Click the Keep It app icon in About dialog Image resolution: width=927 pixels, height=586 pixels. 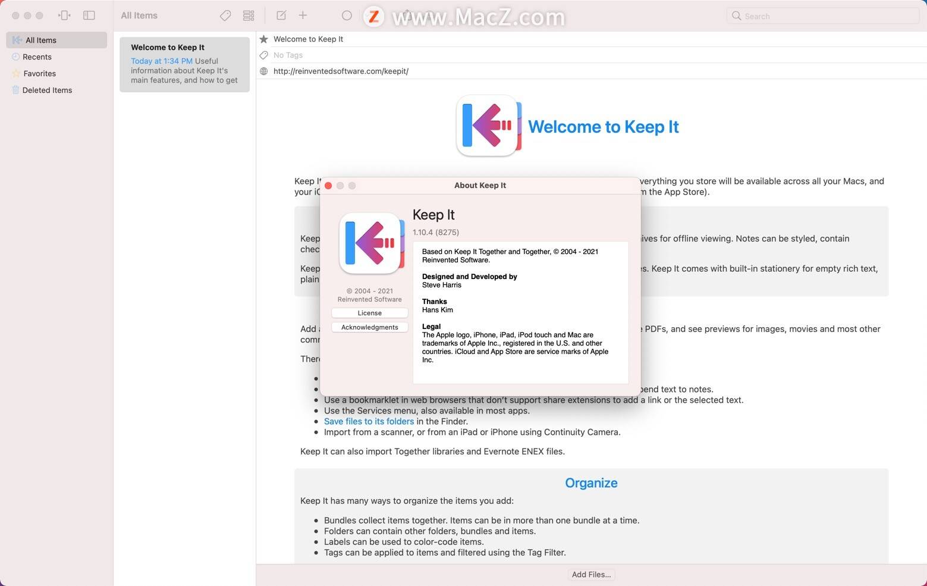pyautogui.click(x=371, y=243)
